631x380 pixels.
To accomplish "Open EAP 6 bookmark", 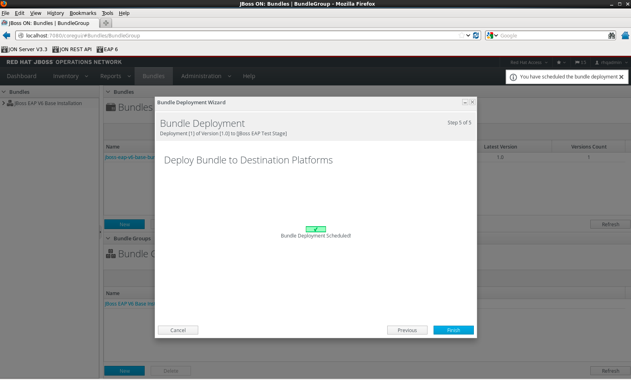I will click(107, 49).
